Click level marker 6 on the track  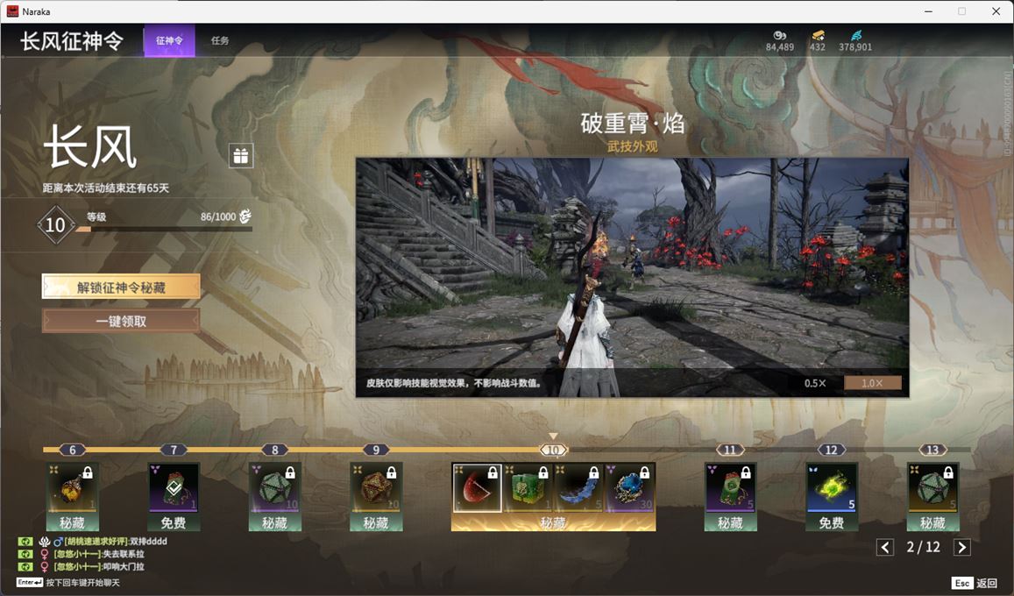pyautogui.click(x=73, y=450)
